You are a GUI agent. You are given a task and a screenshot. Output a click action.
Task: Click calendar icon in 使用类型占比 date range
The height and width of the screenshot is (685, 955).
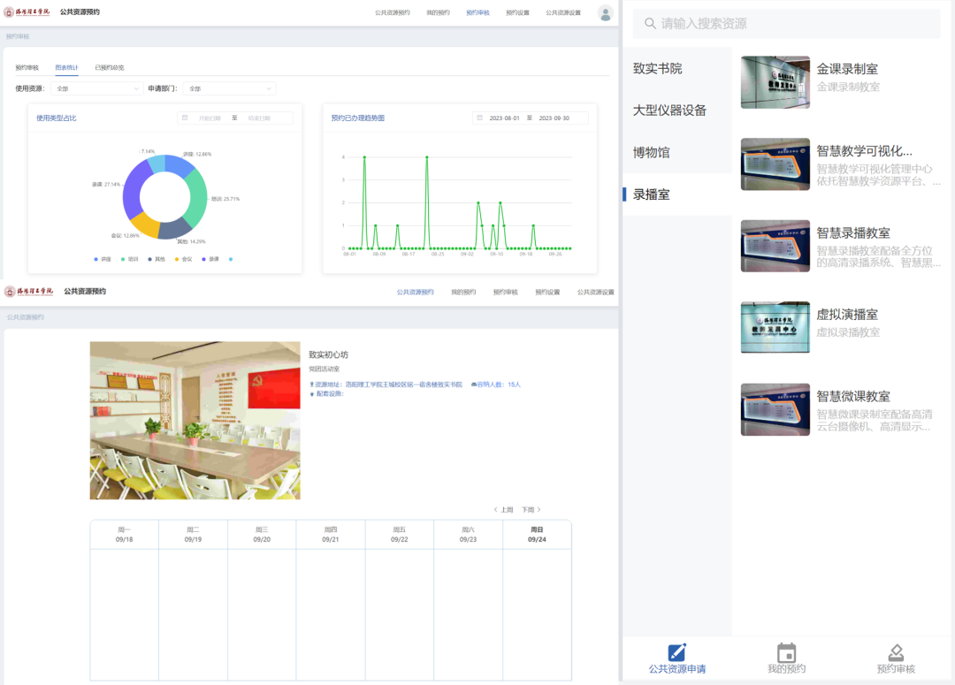pyautogui.click(x=185, y=118)
